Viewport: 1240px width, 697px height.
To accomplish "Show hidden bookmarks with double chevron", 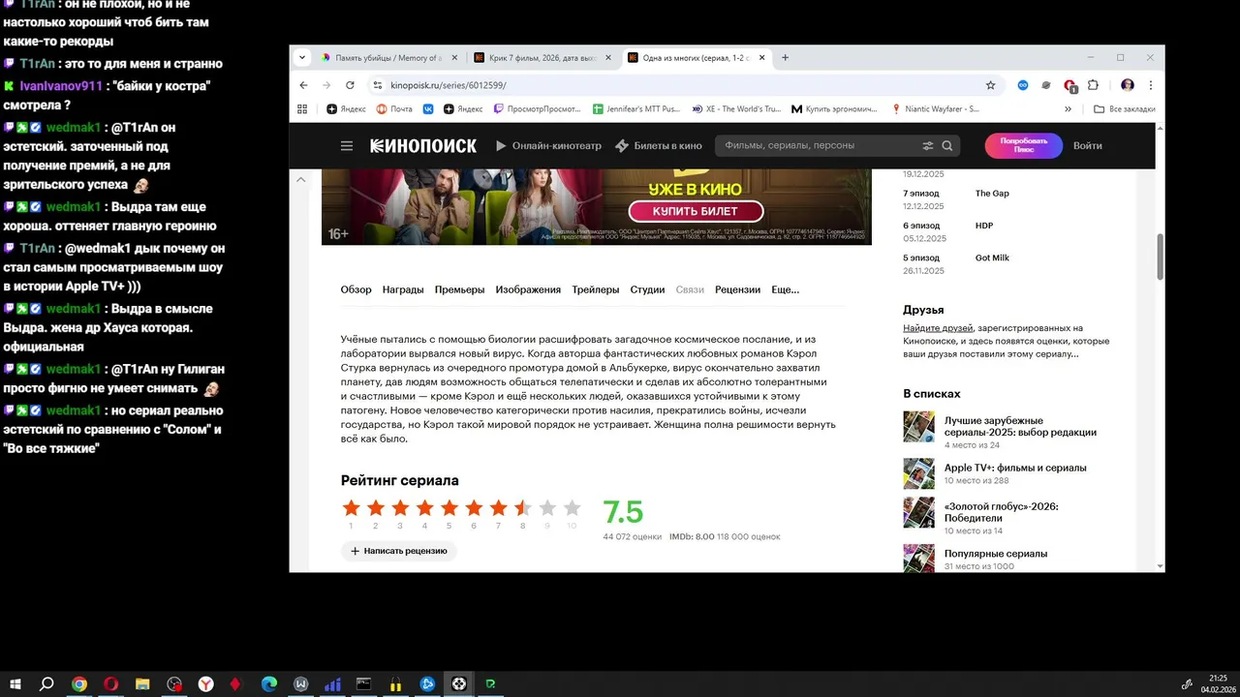I will 1069,109.
